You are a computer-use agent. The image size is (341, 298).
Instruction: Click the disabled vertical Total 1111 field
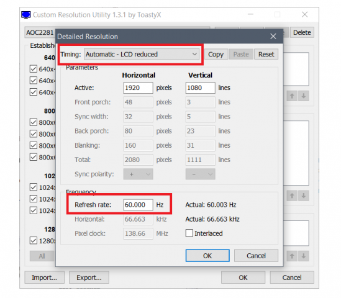[200, 160]
